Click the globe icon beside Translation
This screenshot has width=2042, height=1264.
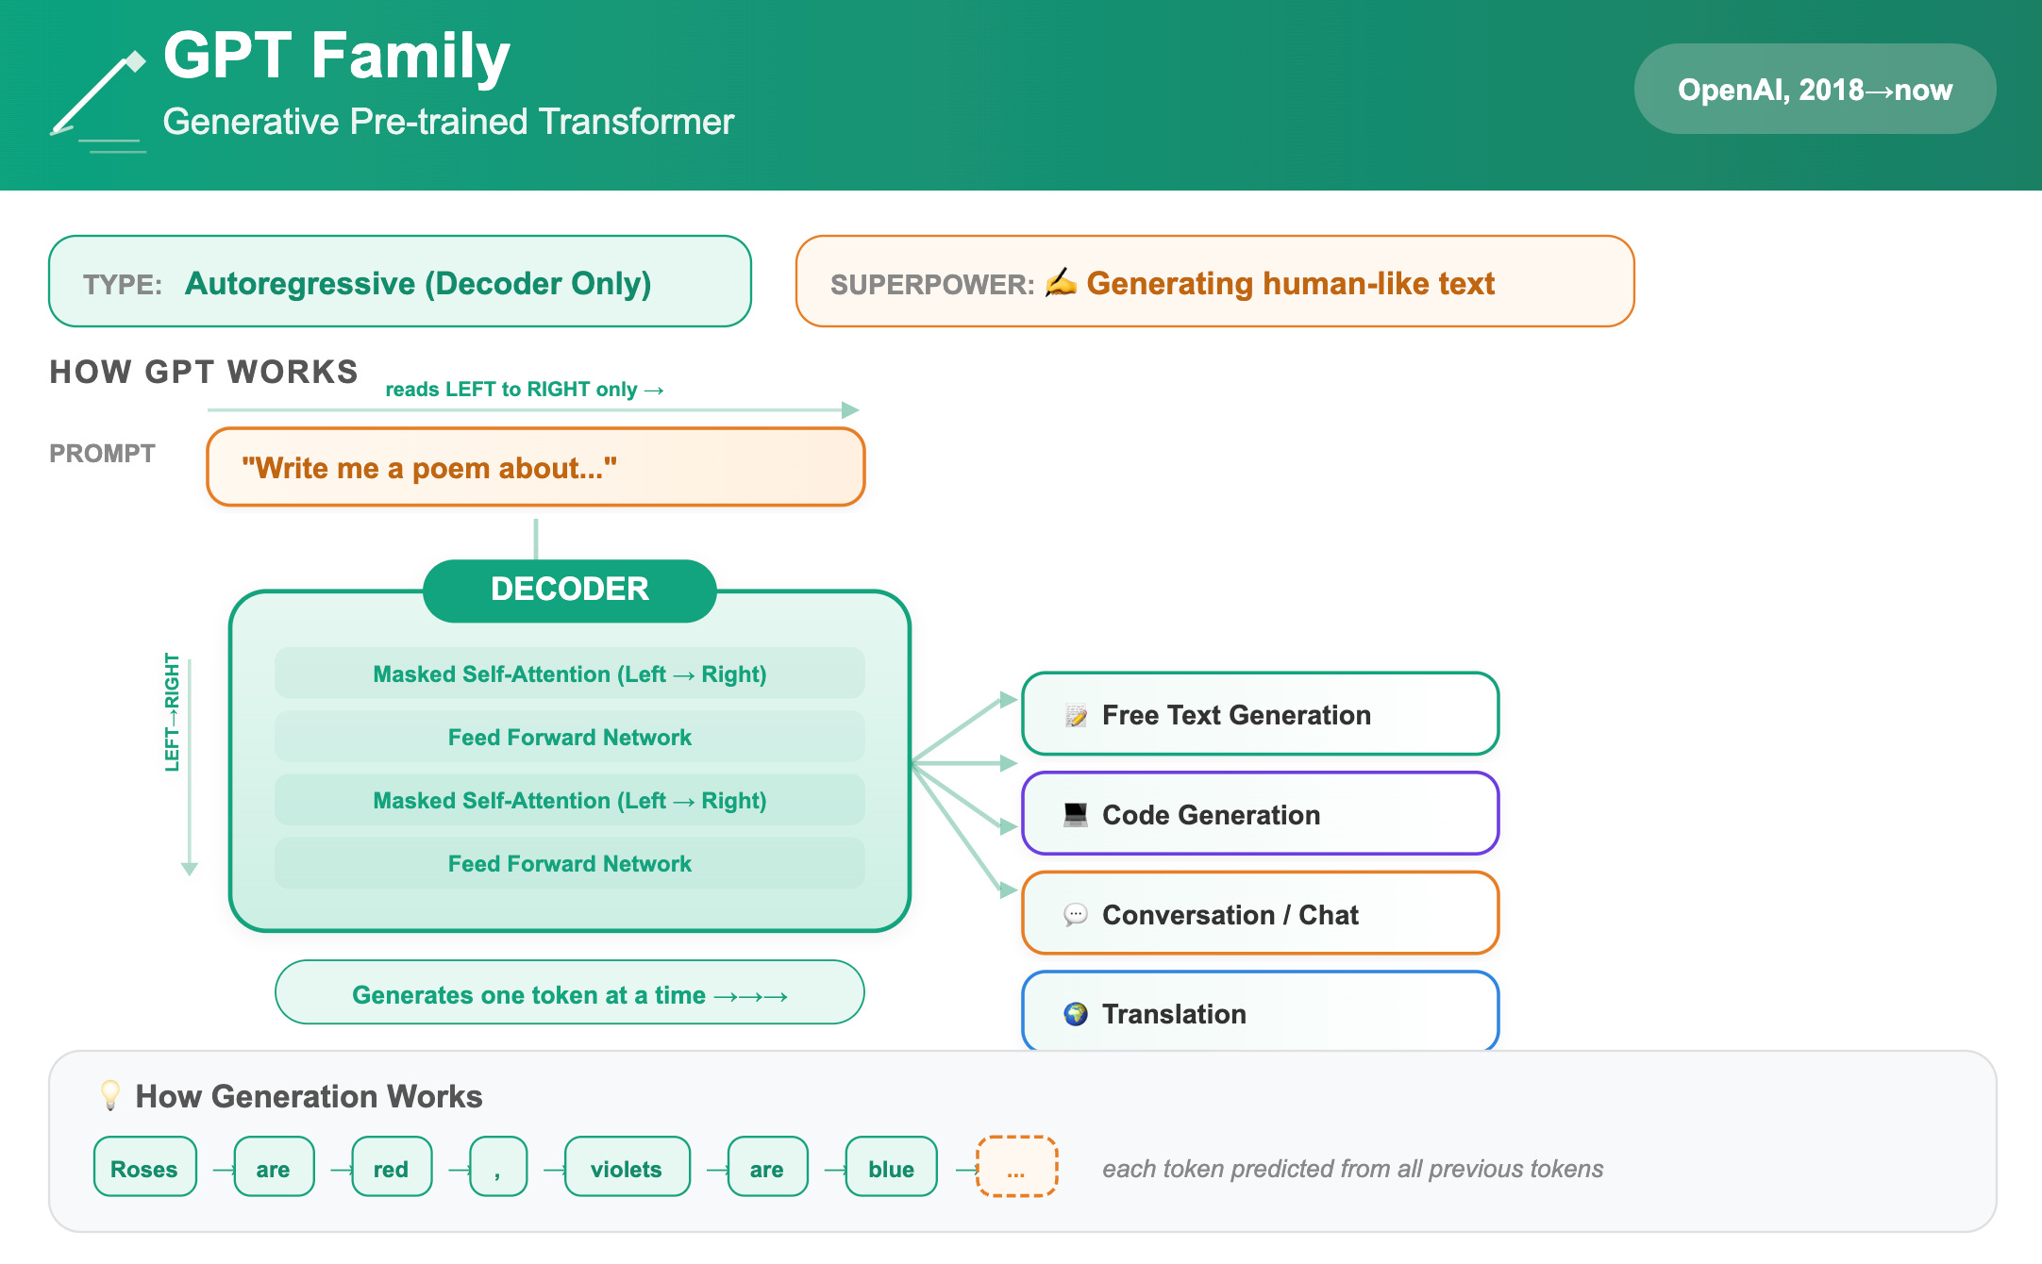[x=1076, y=1014]
